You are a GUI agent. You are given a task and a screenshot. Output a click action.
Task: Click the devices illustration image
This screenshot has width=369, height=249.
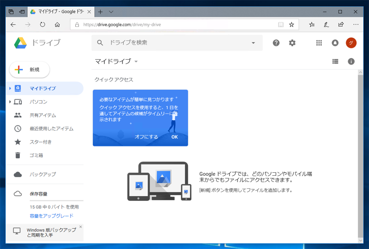click(159, 181)
